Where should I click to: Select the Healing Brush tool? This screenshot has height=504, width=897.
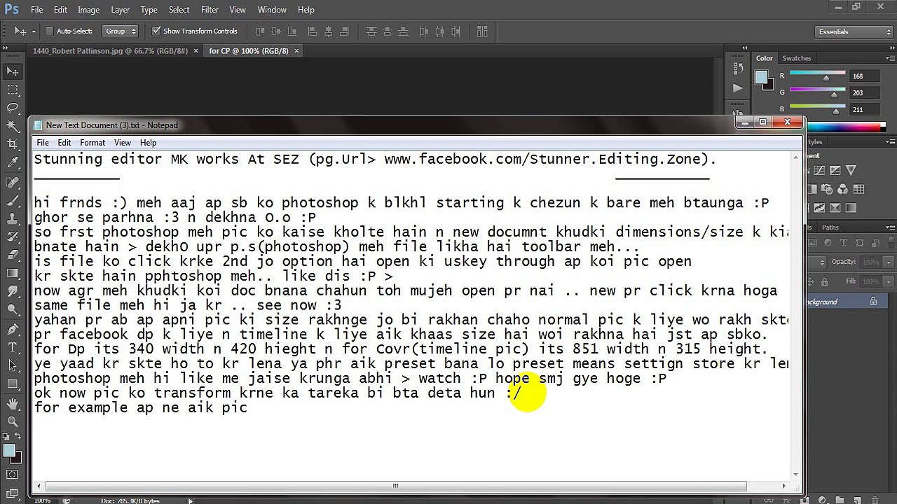pyautogui.click(x=13, y=182)
